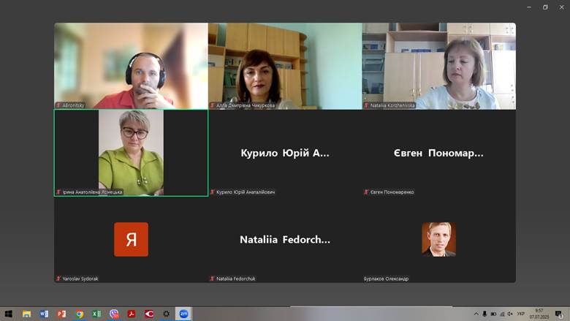The width and height of the screenshot is (570, 321).
Task: Open Viber from the taskbar
Action: point(114,314)
